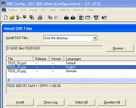Click the directory path field D:\GSD files\TB20 GSD
136x108 pixels.
coord(55,48)
